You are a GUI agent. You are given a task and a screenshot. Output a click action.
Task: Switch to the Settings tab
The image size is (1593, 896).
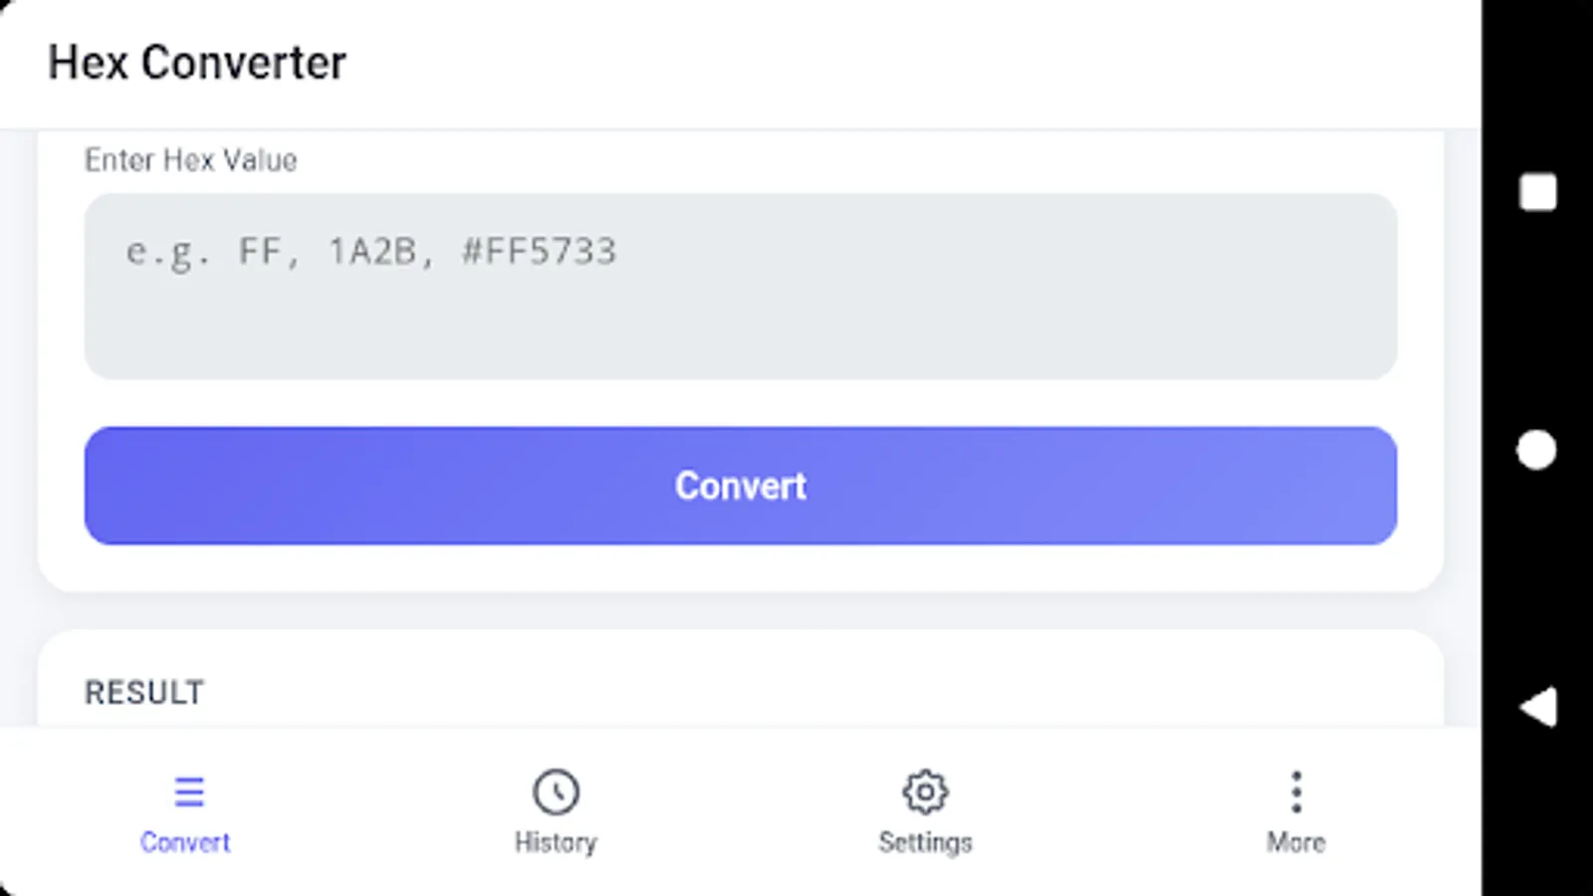coord(926,841)
